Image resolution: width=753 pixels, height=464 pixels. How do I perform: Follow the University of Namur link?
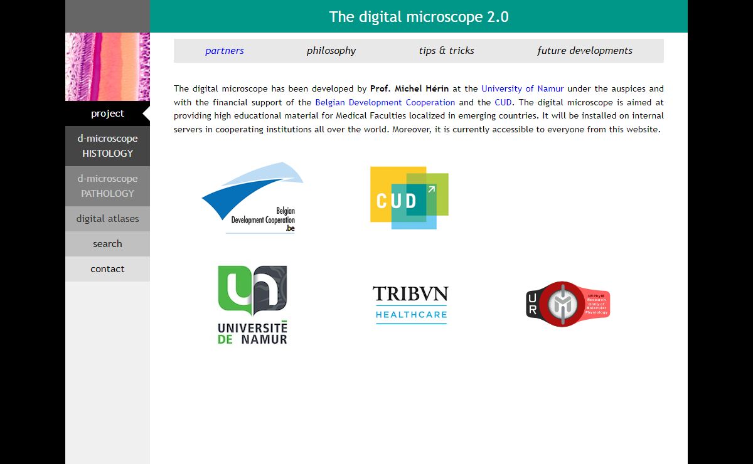pyautogui.click(x=523, y=89)
